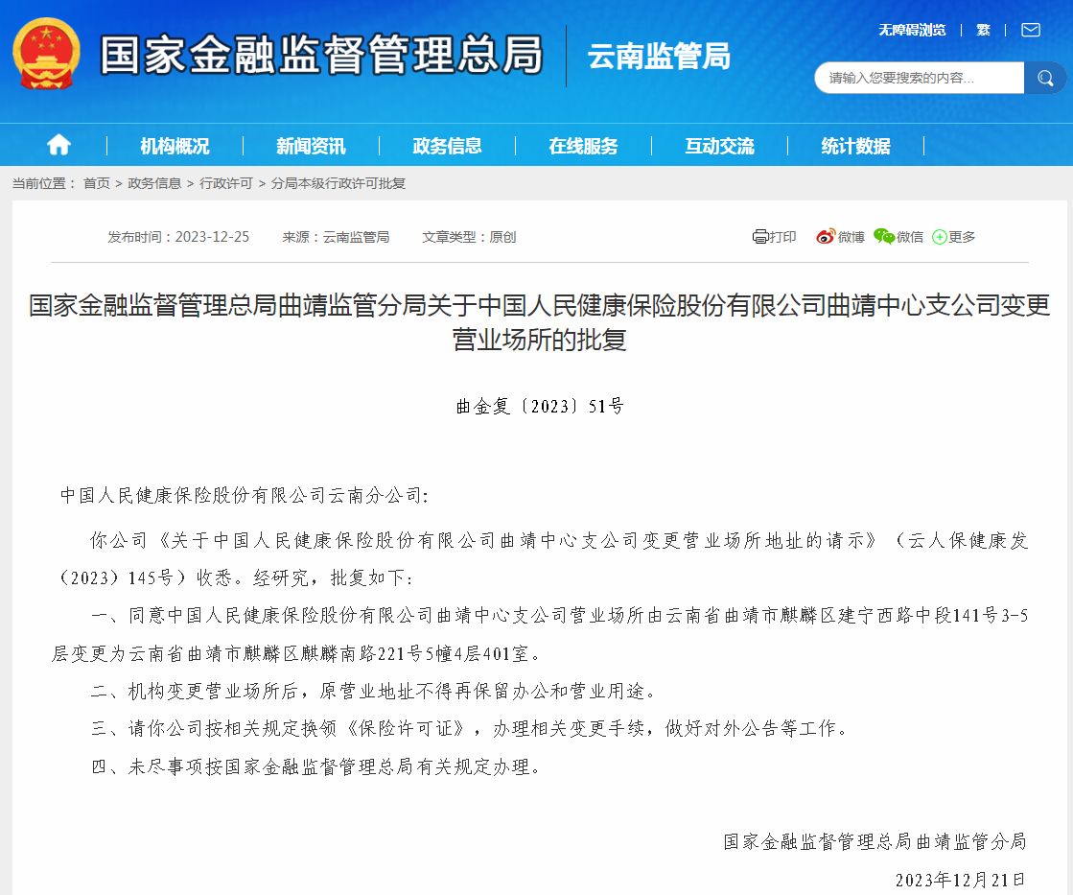Share article via Weibo icon
1073x895 pixels.
pyautogui.click(x=826, y=237)
